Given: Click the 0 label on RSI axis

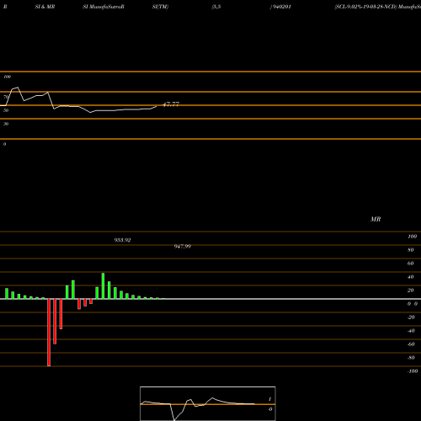Looking at the screenshot, I should 4,144.
